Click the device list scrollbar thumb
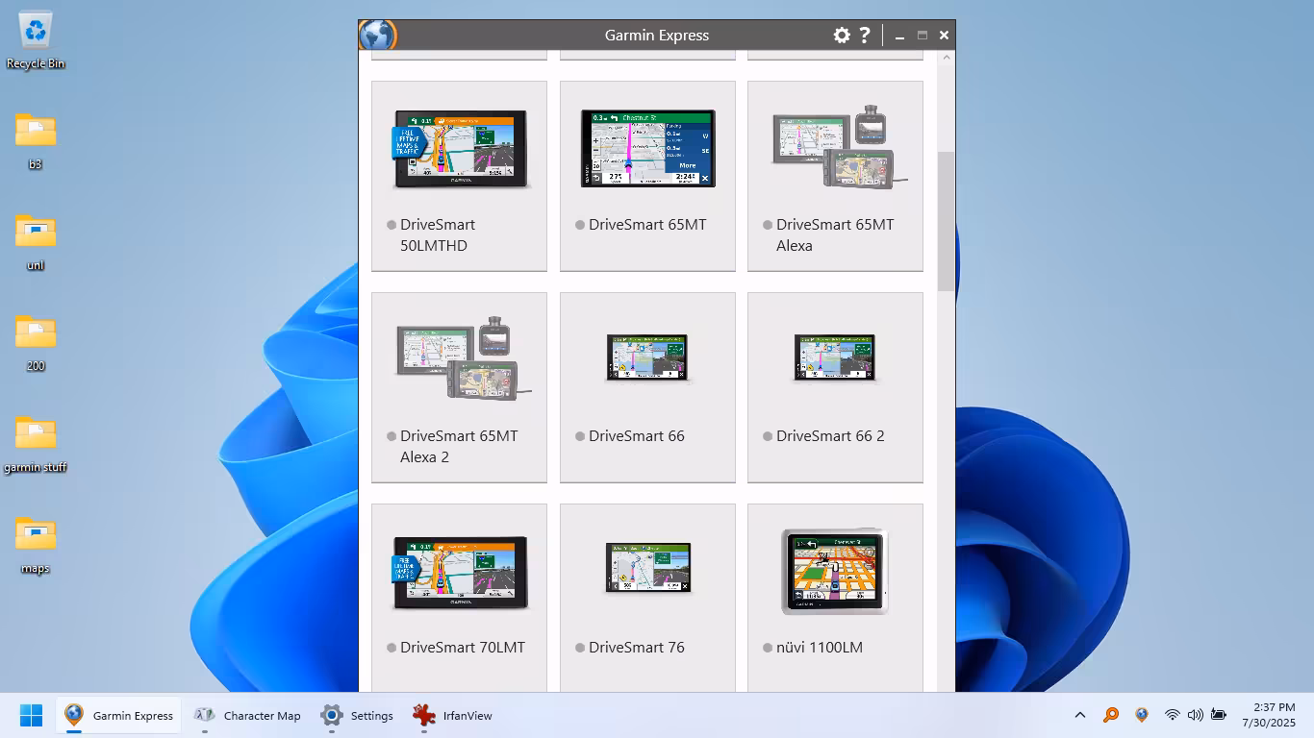Screen dimensions: 1314x738 (947, 221)
